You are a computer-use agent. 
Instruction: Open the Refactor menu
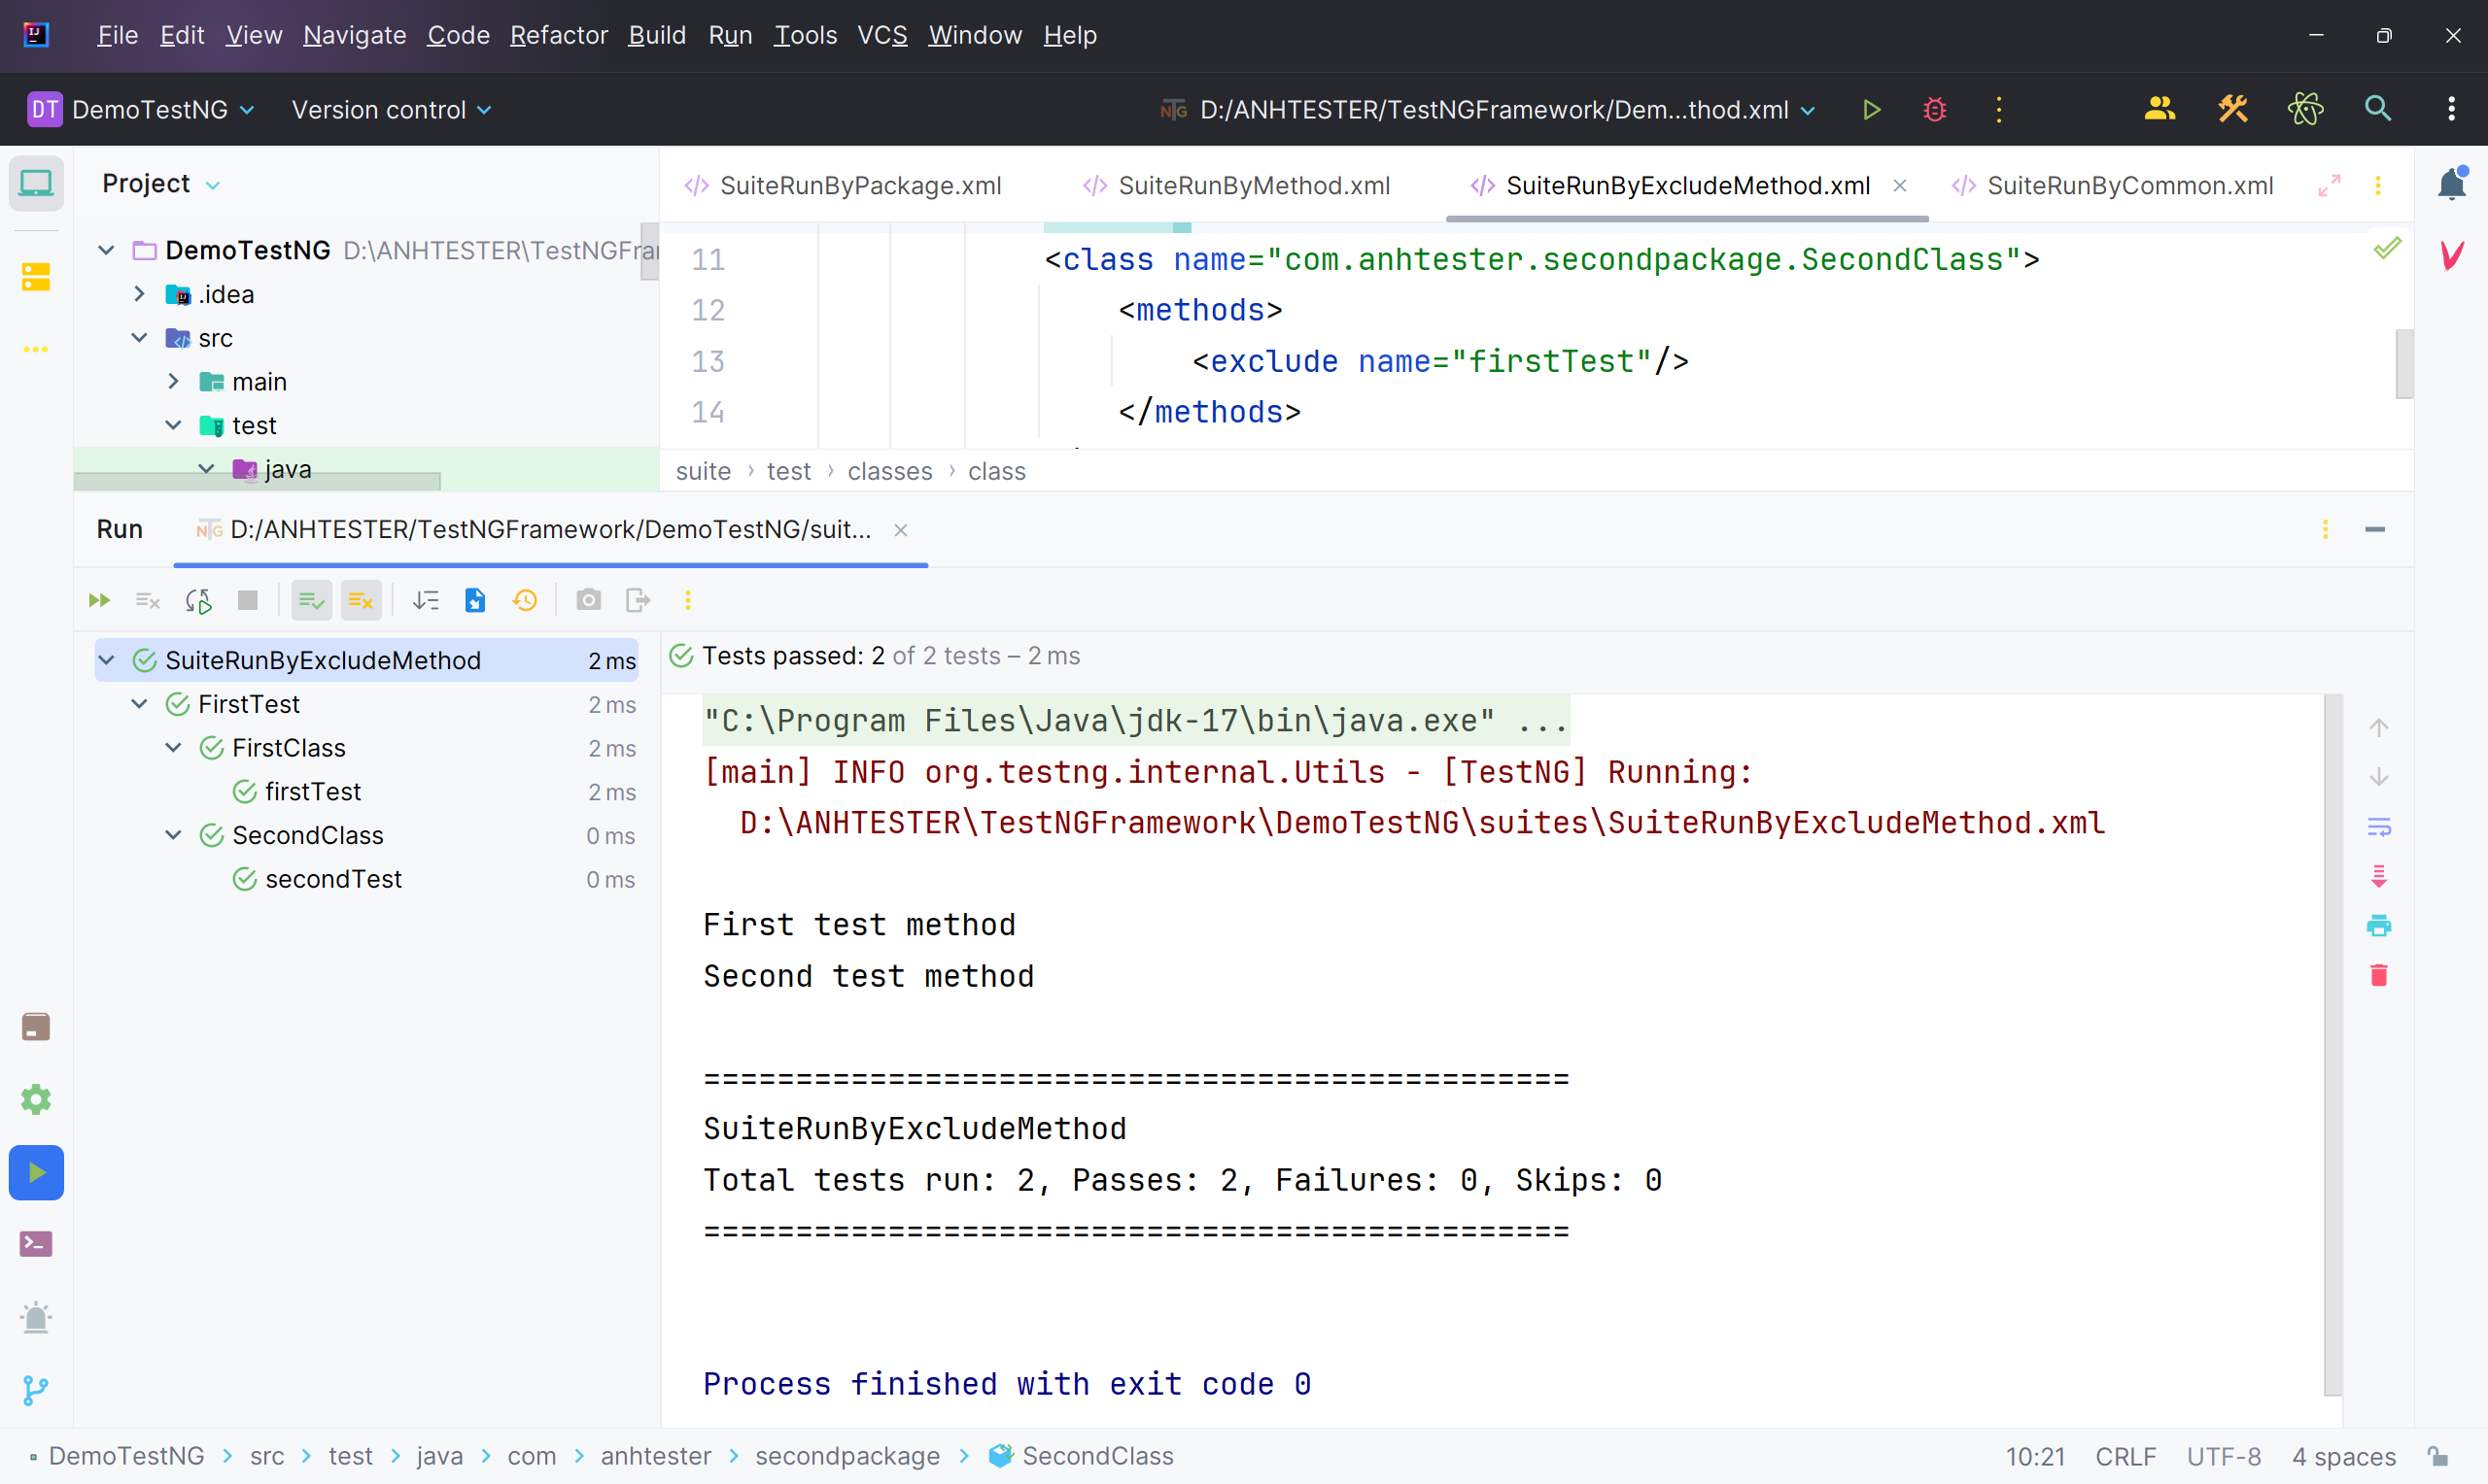pos(558,35)
